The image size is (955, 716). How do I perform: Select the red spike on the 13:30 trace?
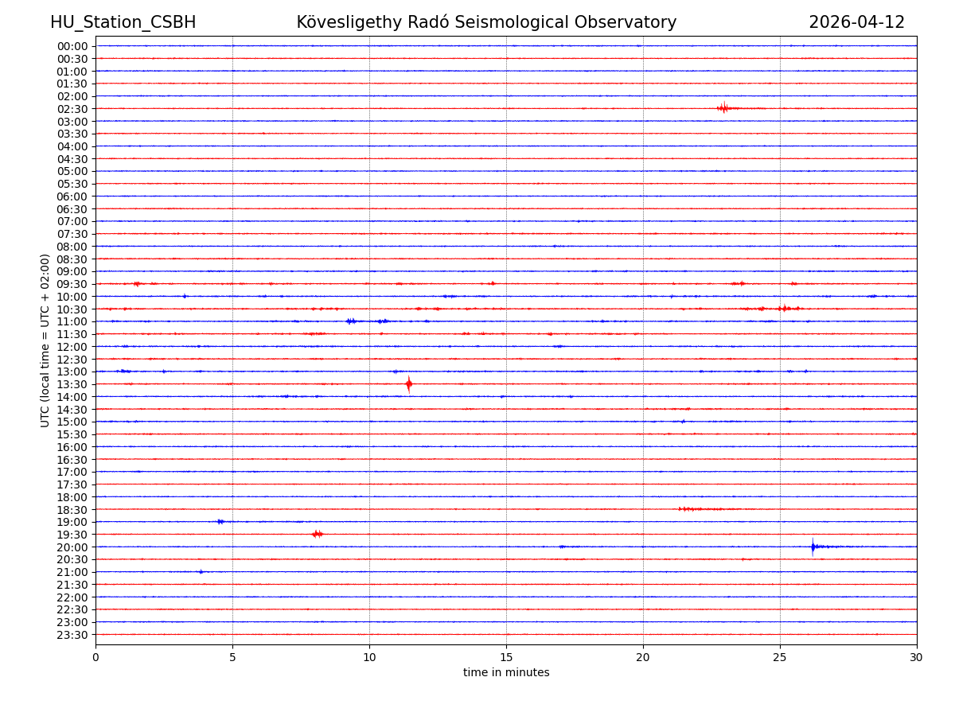click(409, 384)
